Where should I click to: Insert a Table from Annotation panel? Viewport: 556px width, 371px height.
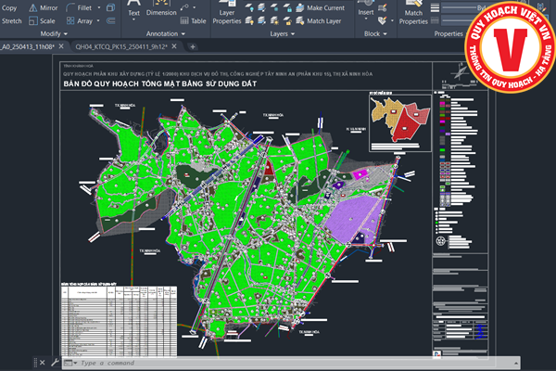tap(194, 19)
